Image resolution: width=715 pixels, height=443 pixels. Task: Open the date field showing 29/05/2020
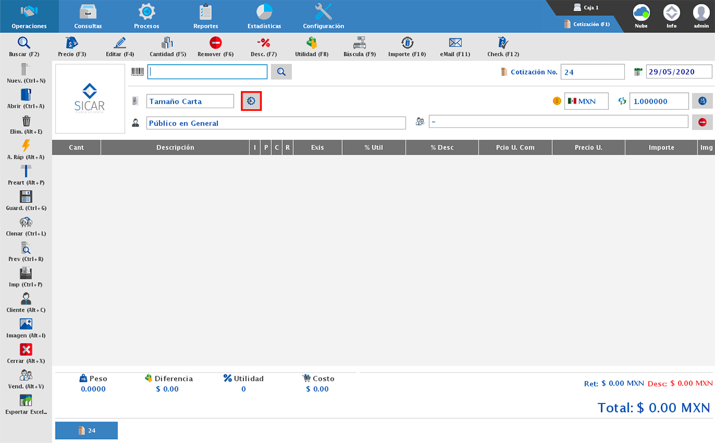click(x=679, y=72)
